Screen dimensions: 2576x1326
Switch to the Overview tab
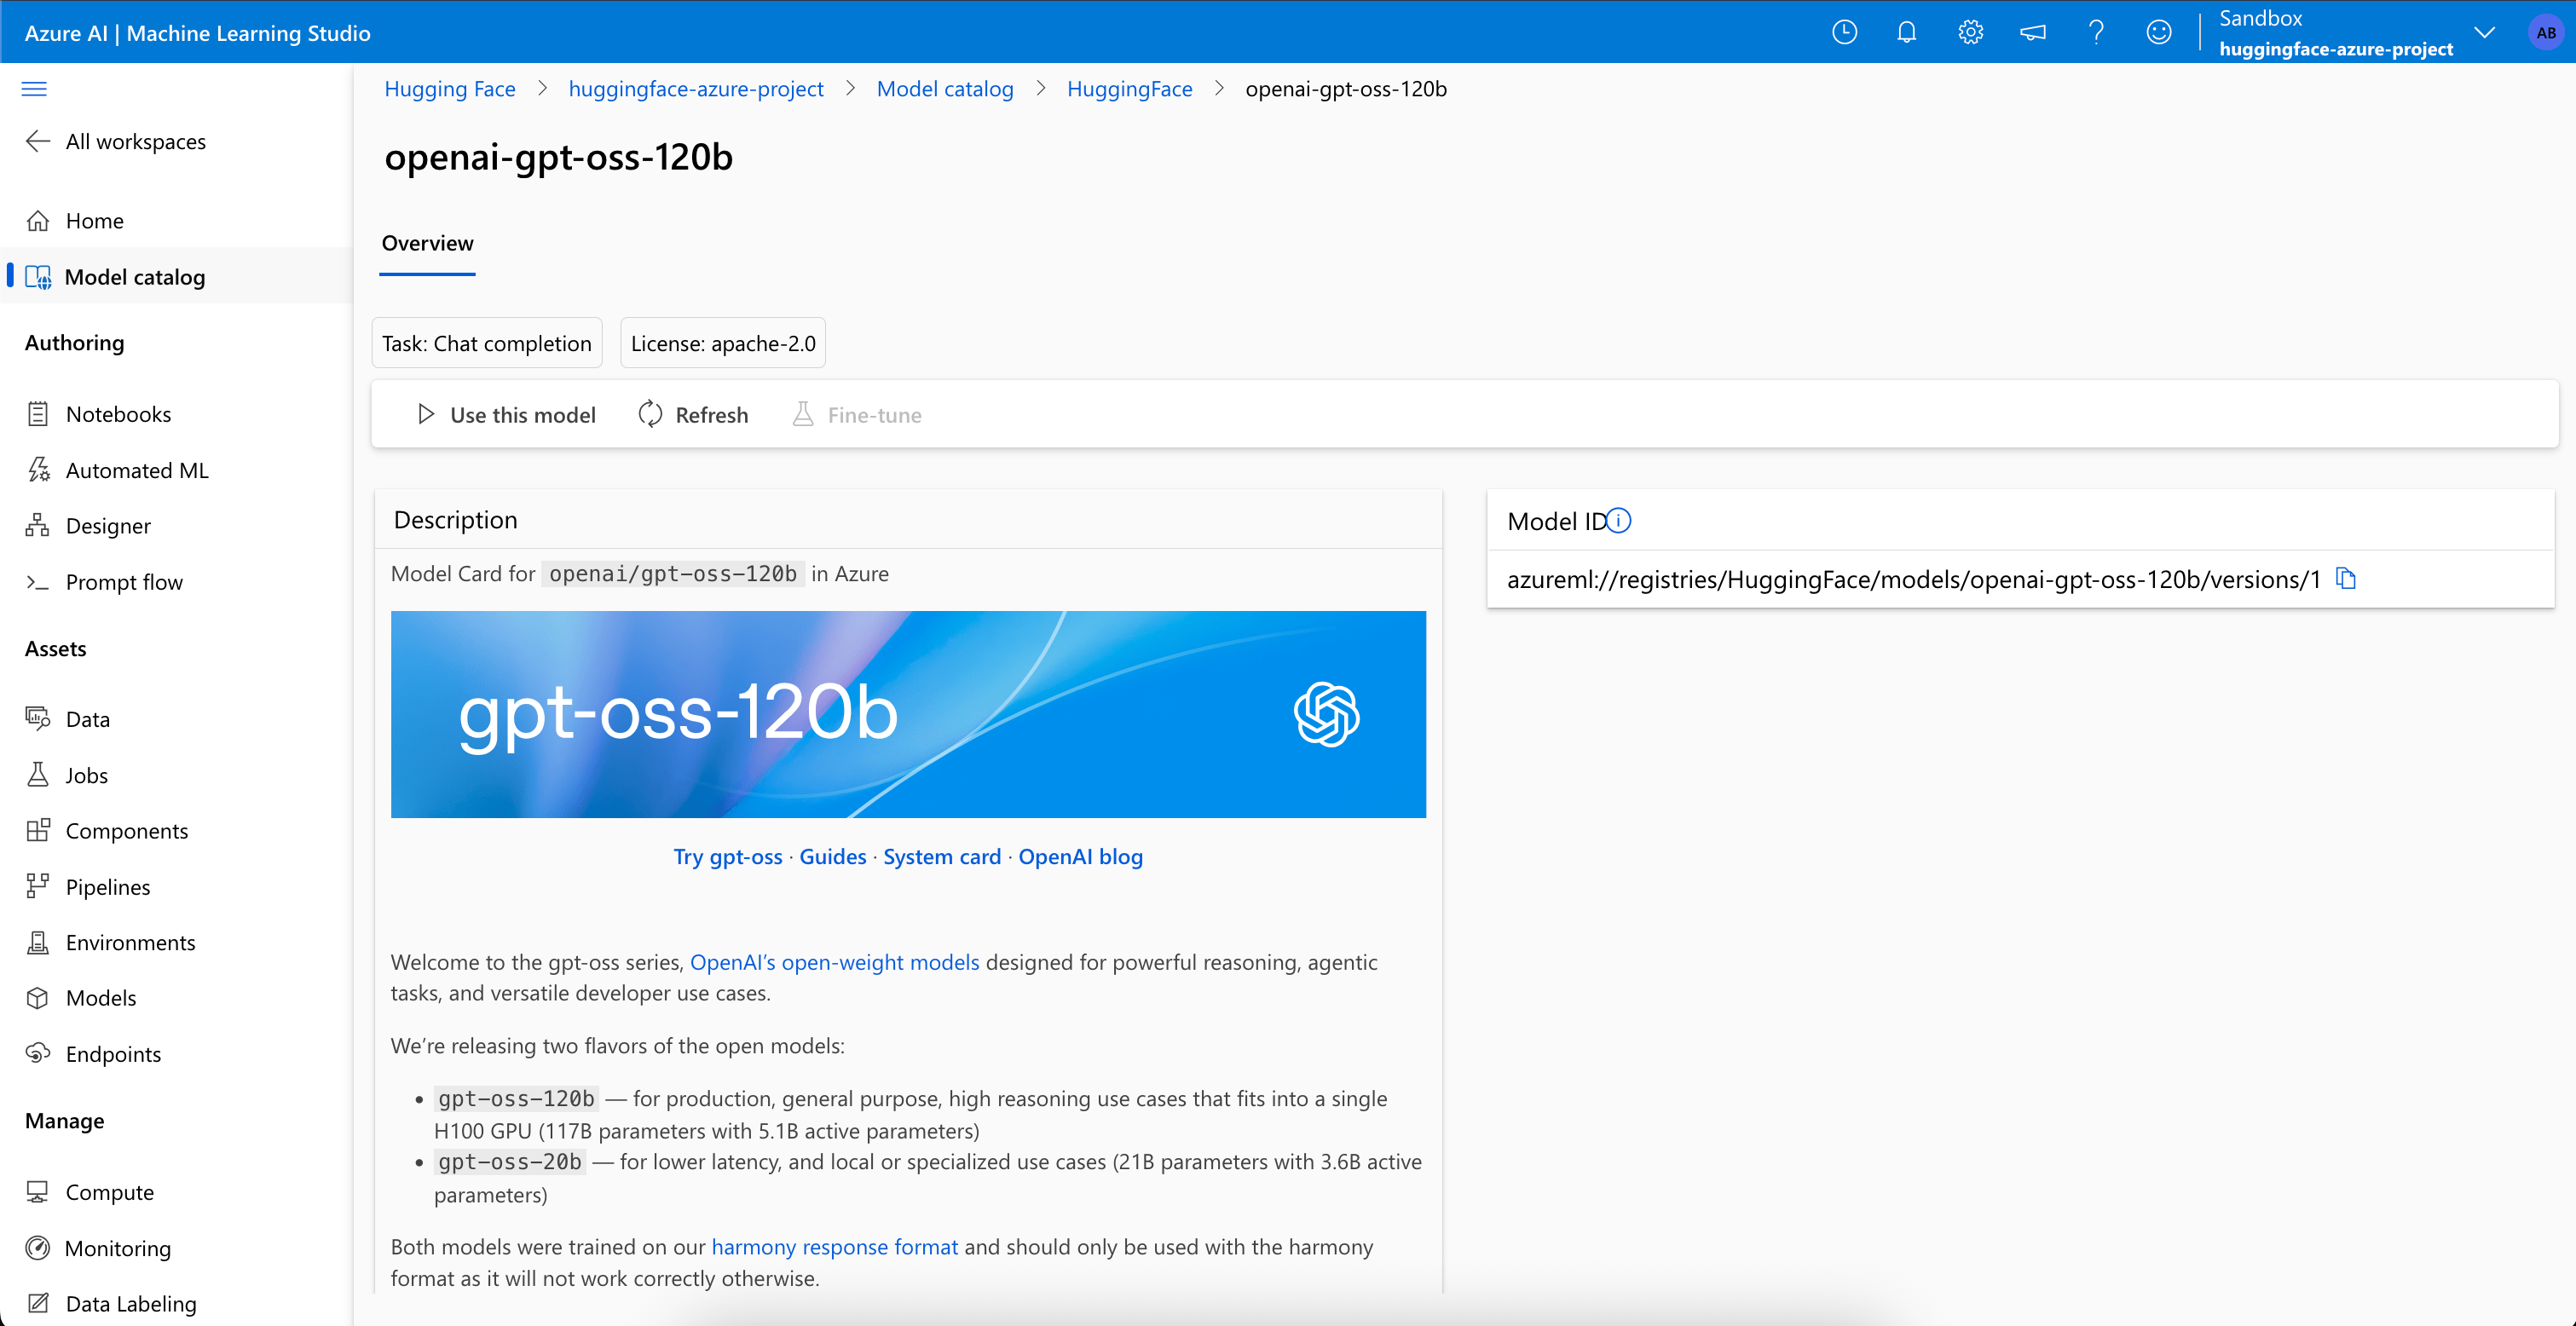coord(427,243)
